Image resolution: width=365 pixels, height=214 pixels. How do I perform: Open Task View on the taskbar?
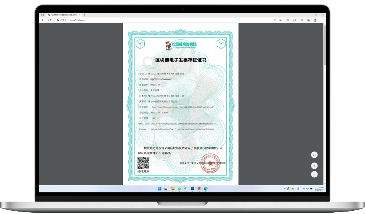(166, 189)
